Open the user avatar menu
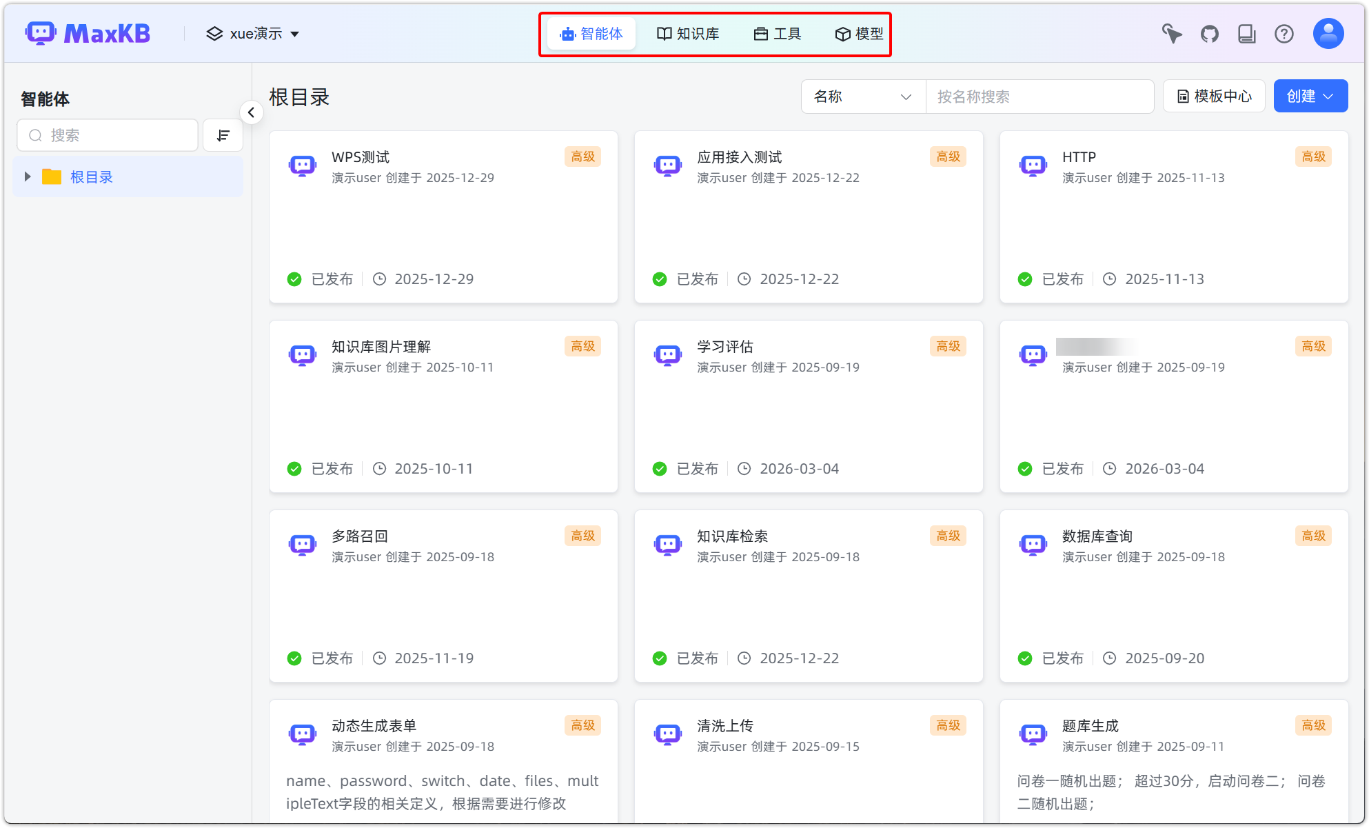The image size is (1369, 828). point(1328,33)
